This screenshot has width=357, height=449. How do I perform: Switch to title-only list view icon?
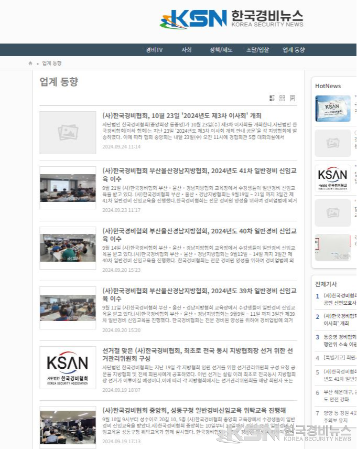click(x=293, y=98)
